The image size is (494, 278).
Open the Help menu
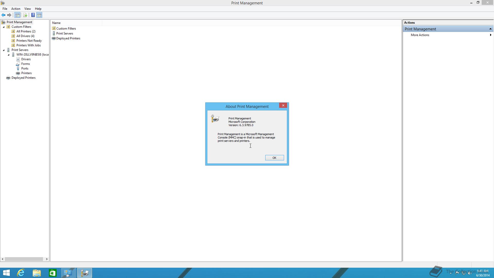(x=38, y=9)
